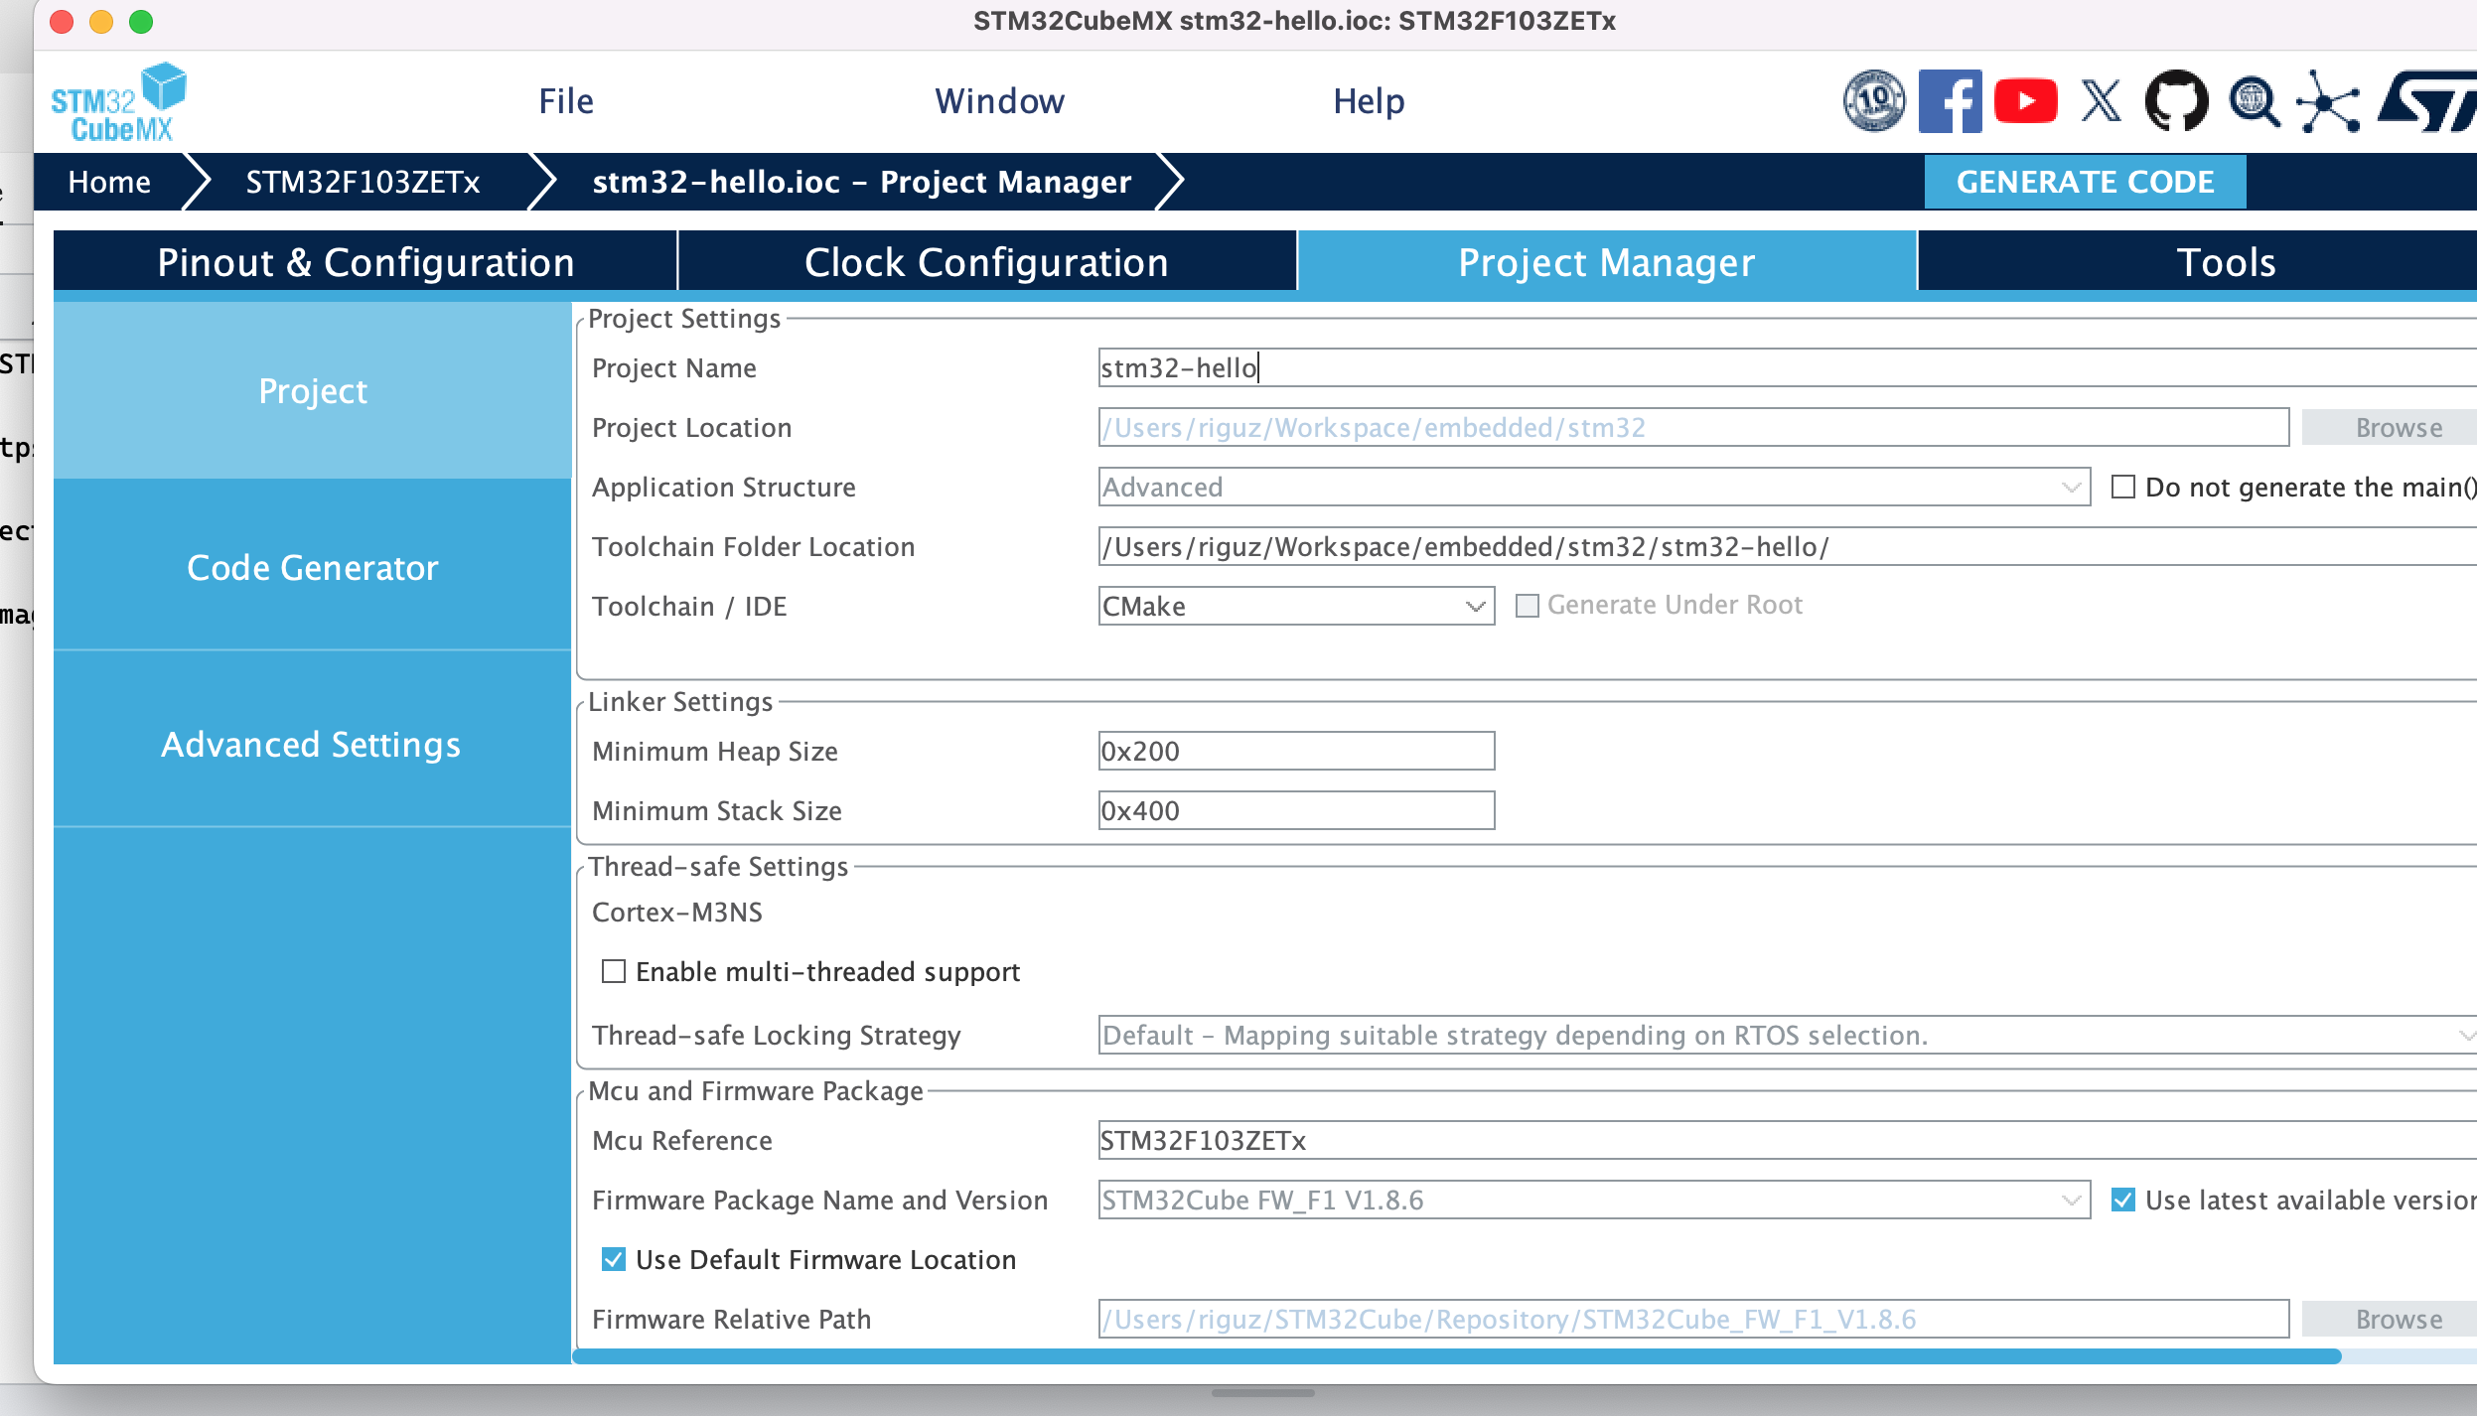Open the YouTube icon link
Viewport: 2477px width, 1416px height.
(2024, 100)
